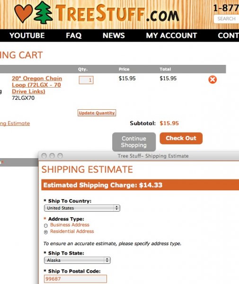Screen dimensions: 239x284
Task: Click the Update Quantity button
Action: (97, 113)
